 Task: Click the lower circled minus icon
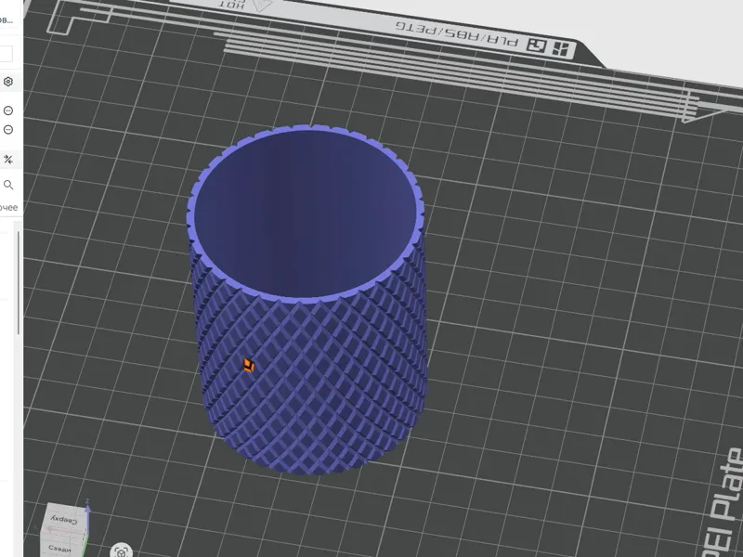[x=8, y=130]
